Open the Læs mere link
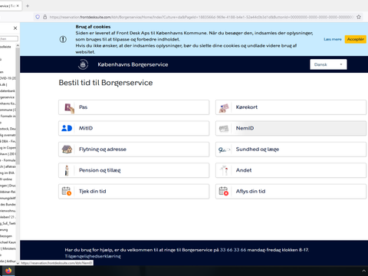This screenshot has width=368, height=276. pos(333,39)
